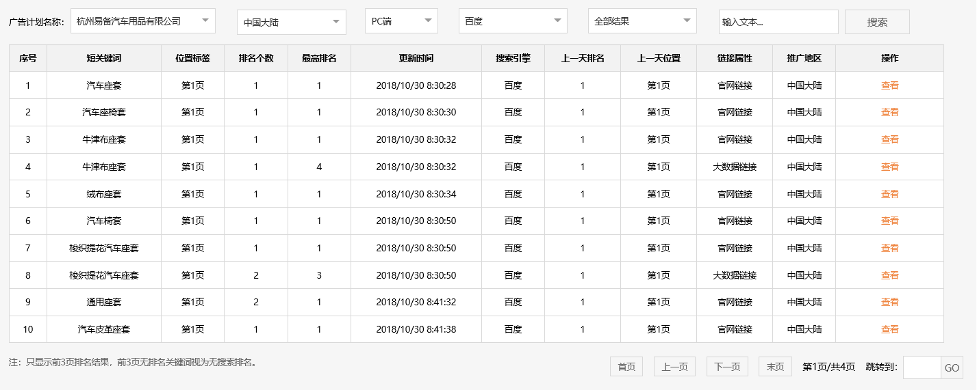Click timestamp 2018/10/30 8:30:30
Image resolution: width=977 pixels, height=390 pixels.
[416, 112]
